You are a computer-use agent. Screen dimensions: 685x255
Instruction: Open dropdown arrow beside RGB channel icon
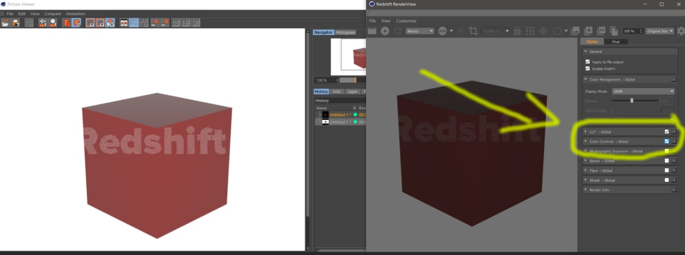click(451, 31)
